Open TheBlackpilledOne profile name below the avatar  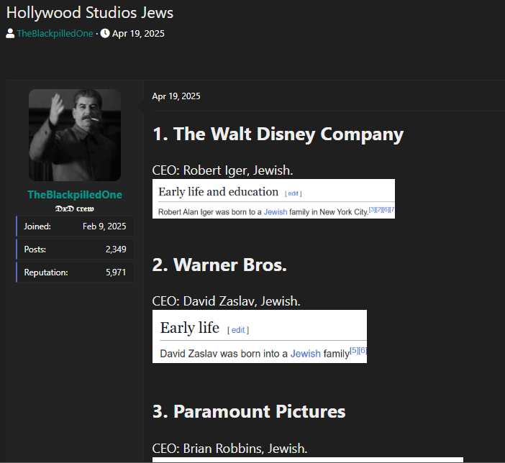75,194
